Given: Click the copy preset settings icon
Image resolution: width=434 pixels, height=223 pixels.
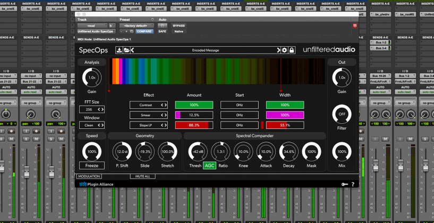Looking at the screenshot, I should click(132, 31).
